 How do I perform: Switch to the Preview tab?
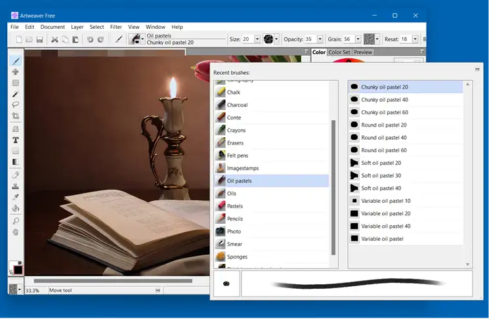coord(363,52)
